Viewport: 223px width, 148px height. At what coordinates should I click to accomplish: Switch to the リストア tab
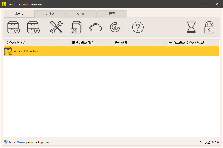[50, 14]
